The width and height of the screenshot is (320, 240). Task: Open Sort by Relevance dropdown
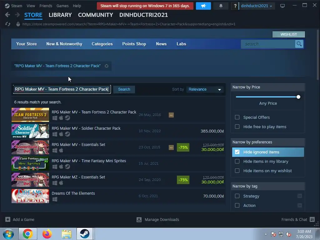click(205, 89)
